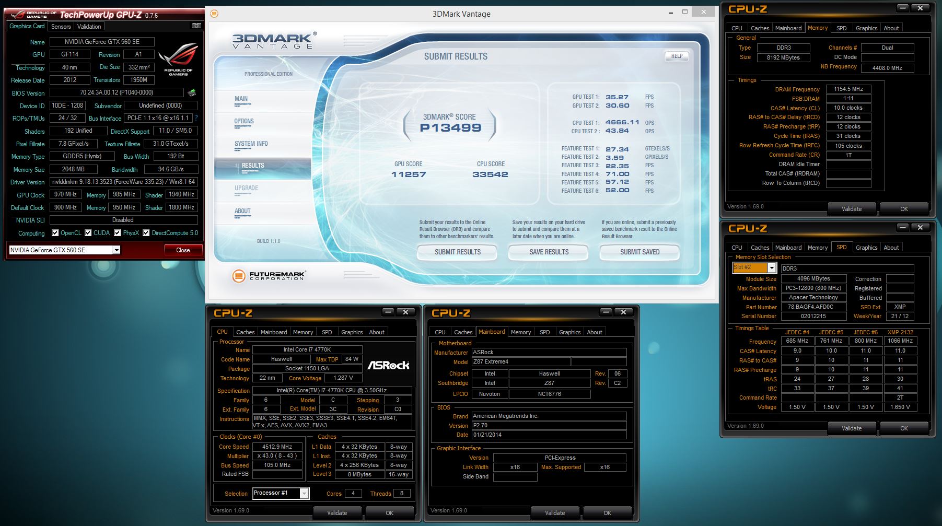
Task: Close the CPU-Z SPD window
Action: click(920, 227)
